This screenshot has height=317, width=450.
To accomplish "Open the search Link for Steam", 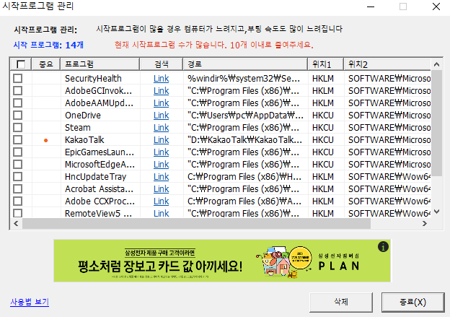I will pos(162,128).
